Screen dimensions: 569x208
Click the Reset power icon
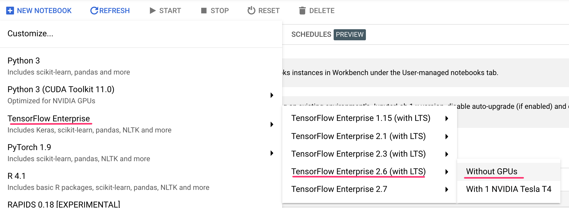pyautogui.click(x=251, y=11)
